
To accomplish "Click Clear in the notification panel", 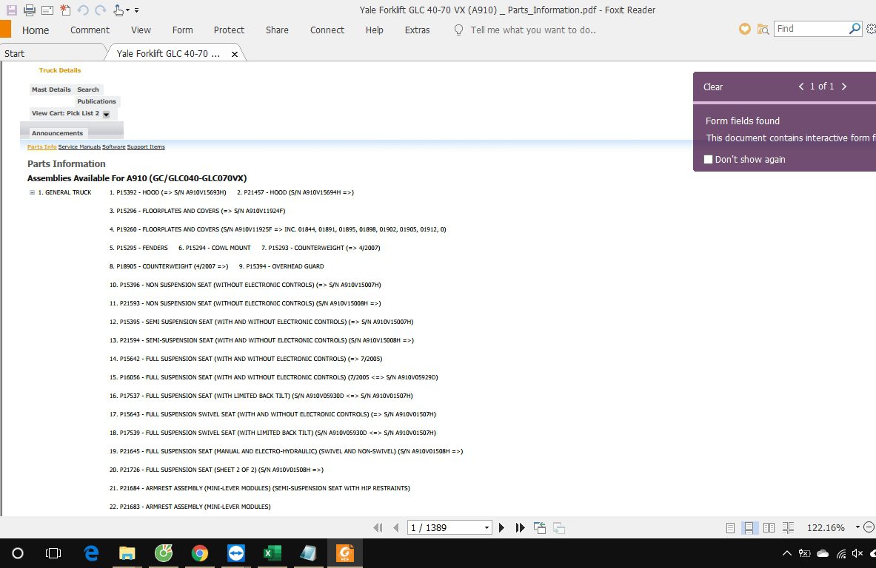I will click(x=713, y=87).
